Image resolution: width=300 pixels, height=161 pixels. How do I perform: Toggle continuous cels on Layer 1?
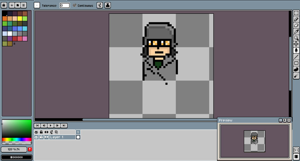[x=46, y=137]
